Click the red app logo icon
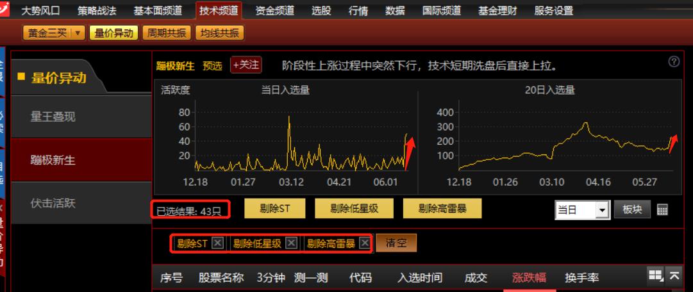693x292 pixels. point(4,8)
